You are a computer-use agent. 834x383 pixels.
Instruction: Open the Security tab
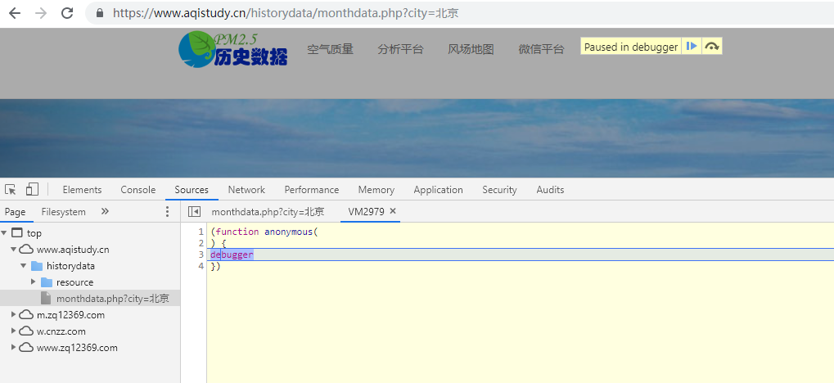tap(499, 190)
